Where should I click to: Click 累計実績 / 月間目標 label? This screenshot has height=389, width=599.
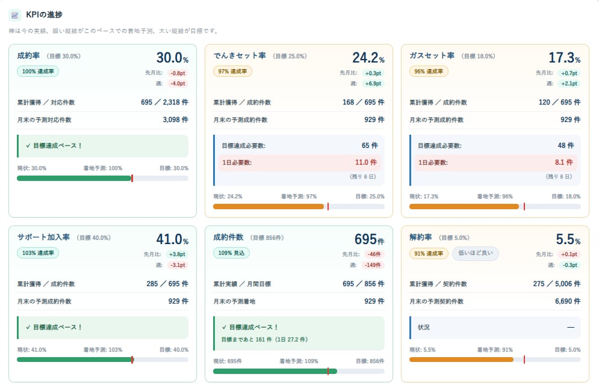pyautogui.click(x=242, y=284)
